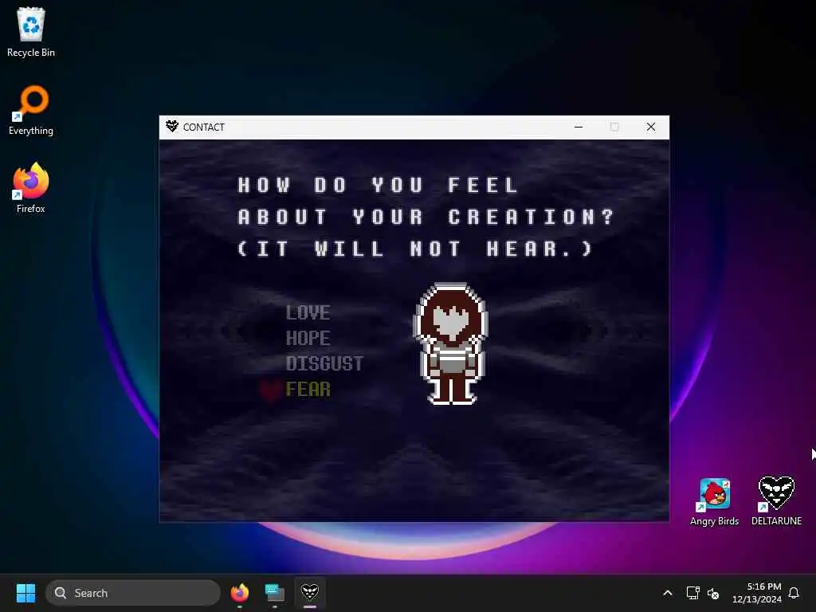Click the "(IT WILL NOT HEAR.)" text line
The width and height of the screenshot is (816, 612).
pos(415,249)
